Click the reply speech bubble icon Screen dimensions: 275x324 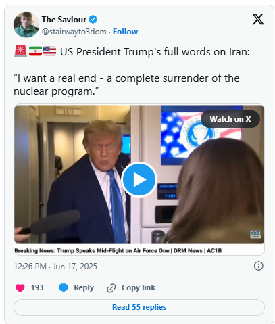[64, 288]
